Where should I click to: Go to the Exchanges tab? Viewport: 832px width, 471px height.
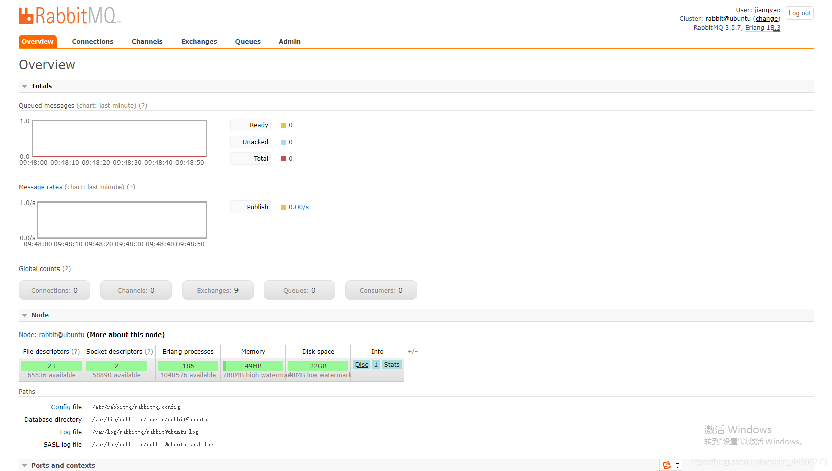199,42
